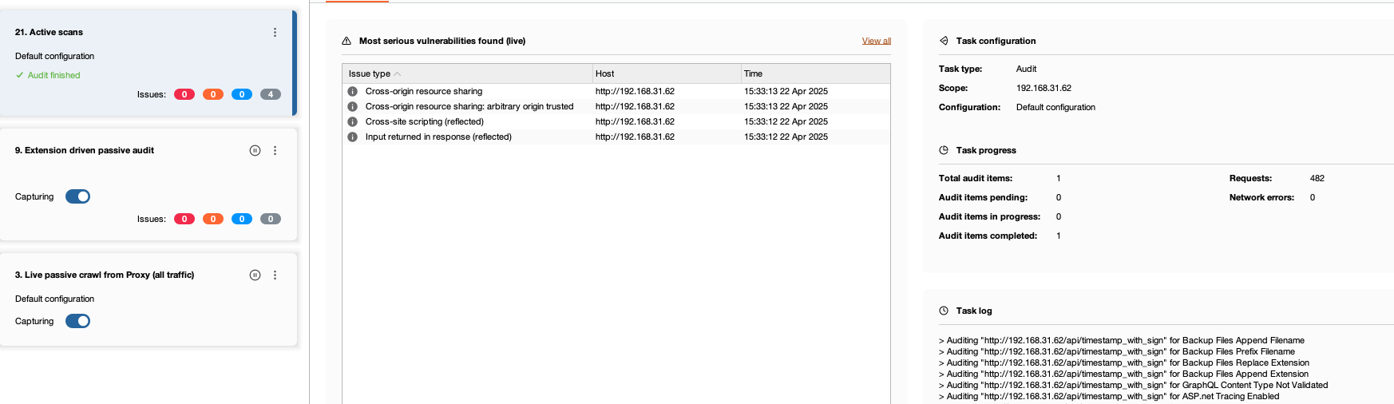Click the Requests count 482
The height and width of the screenshot is (404, 1394).
tap(1317, 179)
